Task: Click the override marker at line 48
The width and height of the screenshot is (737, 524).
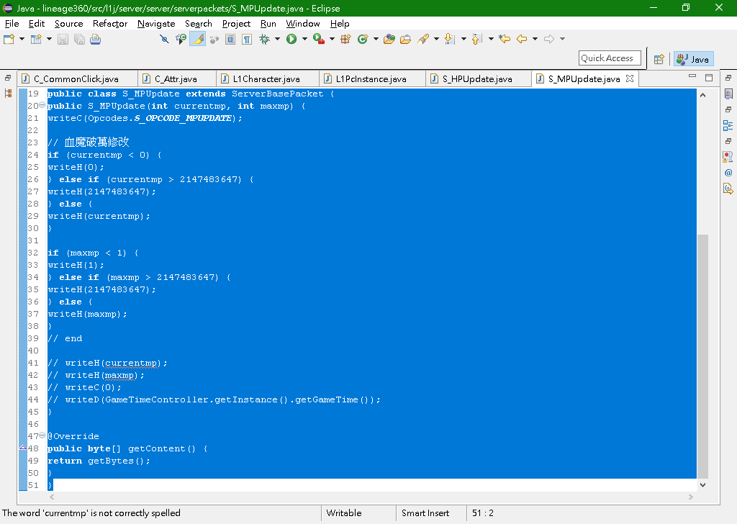Action: [x=22, y=448]
